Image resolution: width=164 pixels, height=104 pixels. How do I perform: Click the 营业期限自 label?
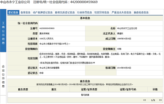click(32, 49)
